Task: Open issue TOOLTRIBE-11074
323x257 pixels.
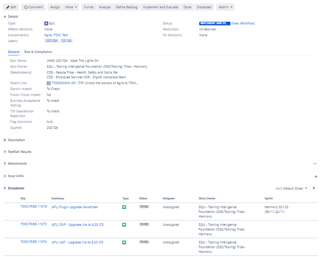Action: pyautogui.click(x=34, y=242)
